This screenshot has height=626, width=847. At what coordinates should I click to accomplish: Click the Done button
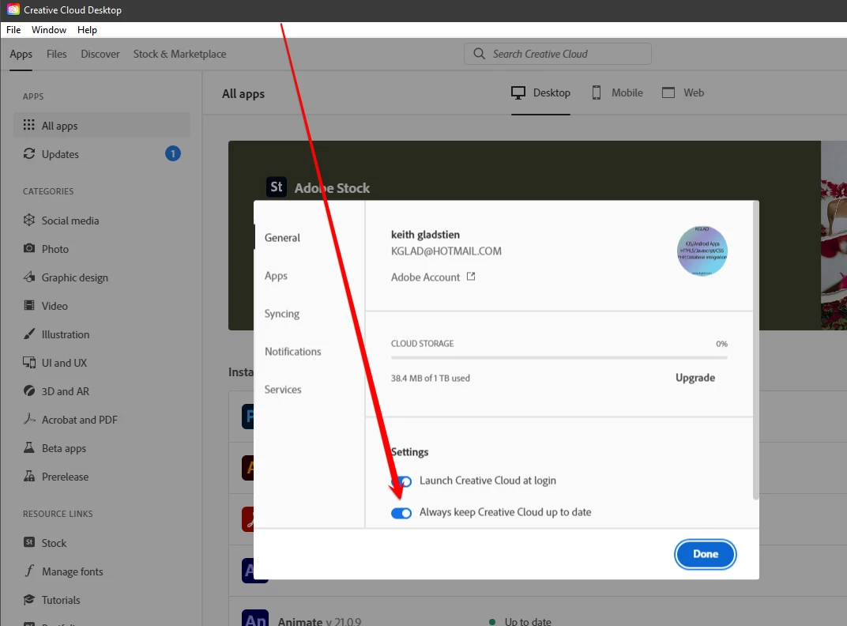[706, 554]
